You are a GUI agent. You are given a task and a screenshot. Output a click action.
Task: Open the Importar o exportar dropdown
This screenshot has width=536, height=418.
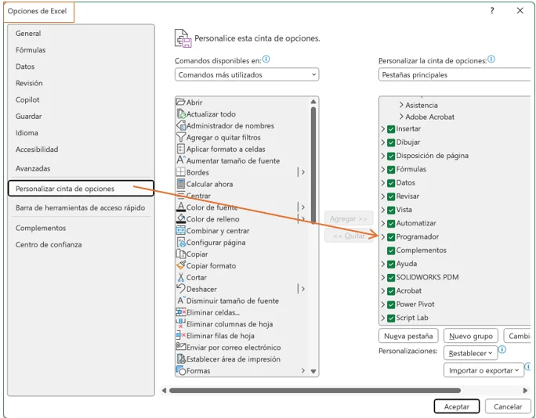(x=483, y=370)
